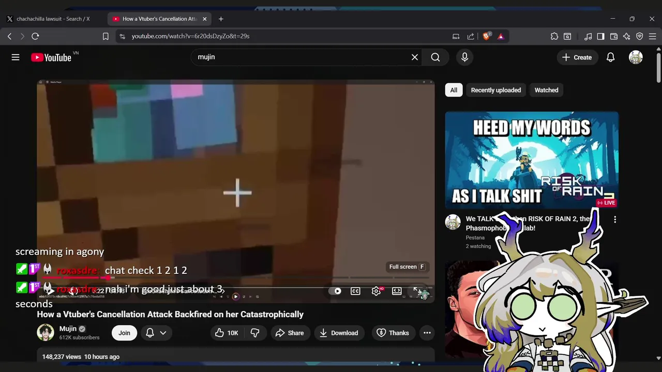The height and width of the screenshot is (372, 662).
Task: Bookmark this page
Action: pos(106,36)
